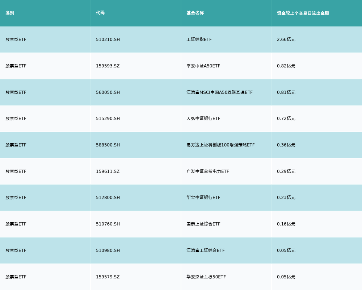
Task: Select code 515290.SH
Action: 108,119
